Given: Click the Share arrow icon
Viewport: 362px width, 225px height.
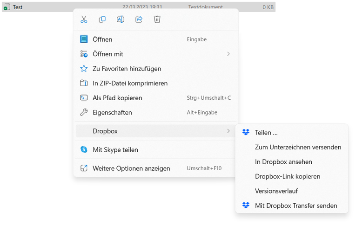Looking at the screenshot, I should 139,19.
